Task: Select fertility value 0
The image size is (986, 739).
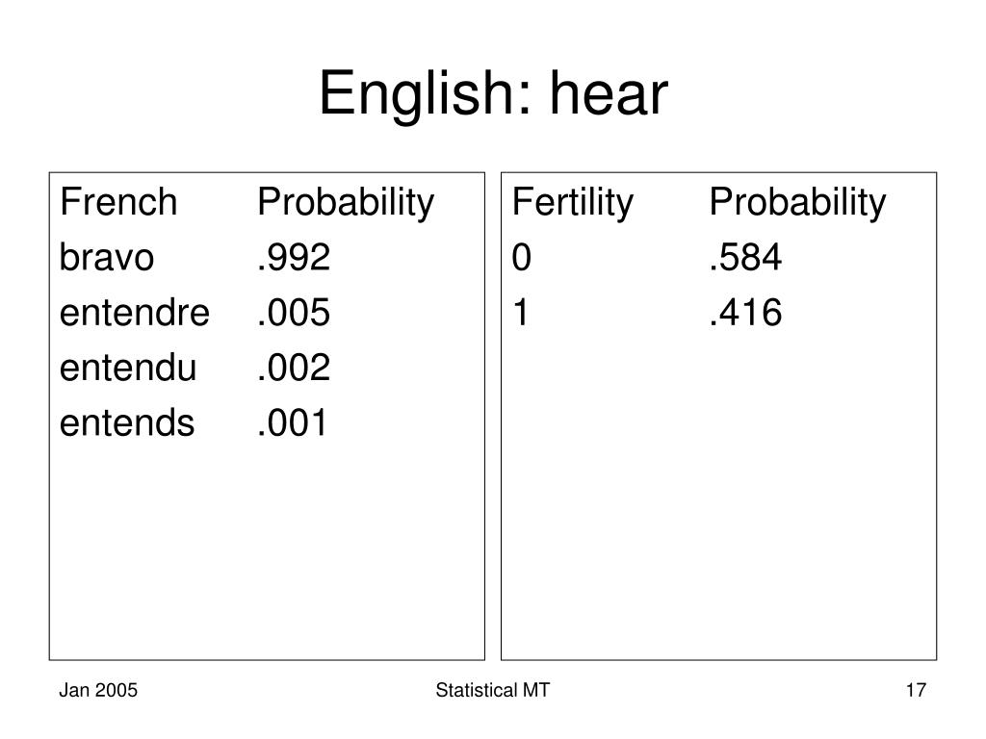Action: 521,257
